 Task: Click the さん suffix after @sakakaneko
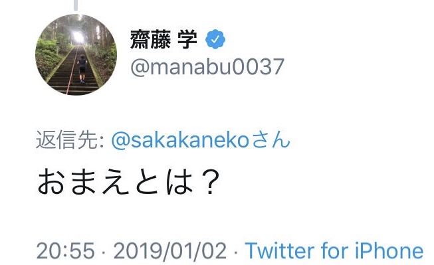click(x=271, y=139)
